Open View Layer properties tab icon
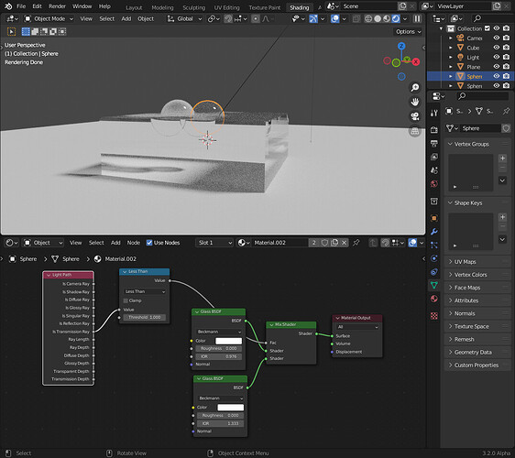Image resolution: width=515 pixels, height=458 pixels. pos(433,157)
